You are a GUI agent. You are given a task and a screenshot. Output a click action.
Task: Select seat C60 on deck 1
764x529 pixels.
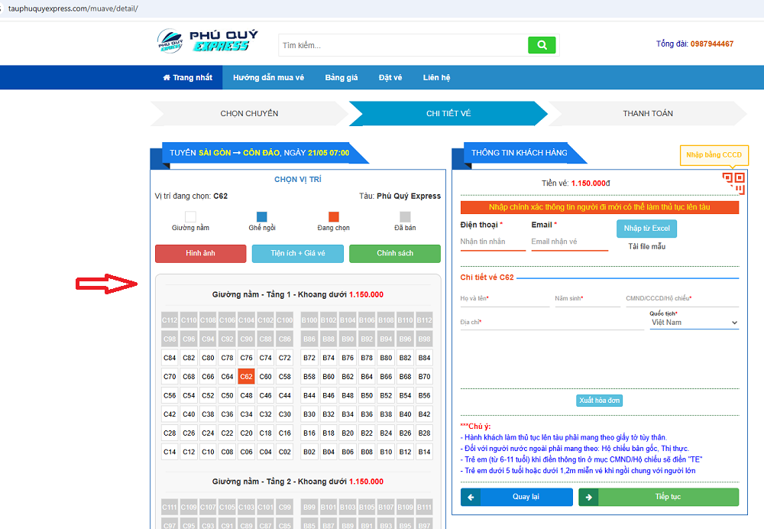(x=266, y=376)
